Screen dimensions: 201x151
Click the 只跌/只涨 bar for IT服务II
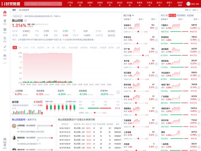coord(179,32)
